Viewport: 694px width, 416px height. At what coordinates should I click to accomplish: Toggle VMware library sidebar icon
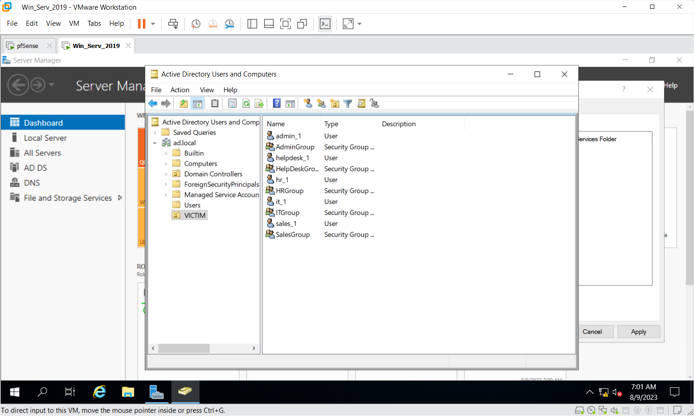[x=252, y=24]
